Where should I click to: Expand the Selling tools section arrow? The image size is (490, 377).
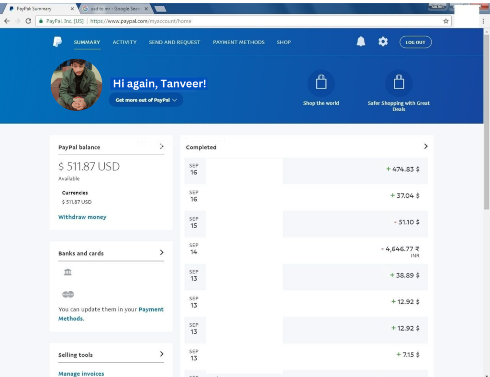pos(162,354)
